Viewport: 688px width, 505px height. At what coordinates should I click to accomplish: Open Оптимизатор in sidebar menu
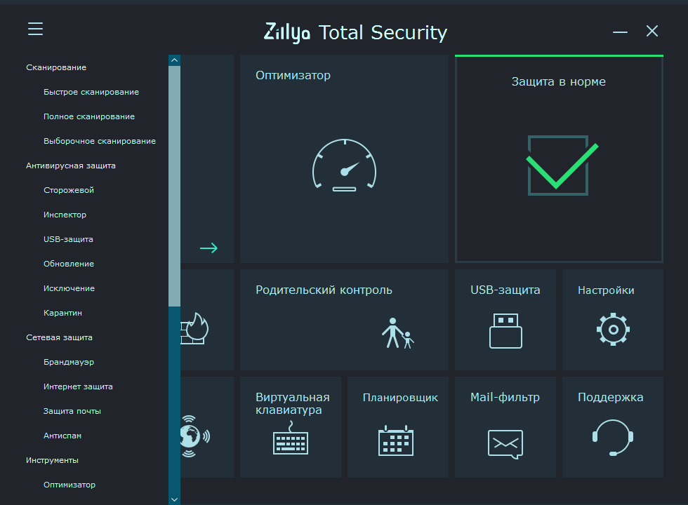pyautogui.click(x=70, y=485)
